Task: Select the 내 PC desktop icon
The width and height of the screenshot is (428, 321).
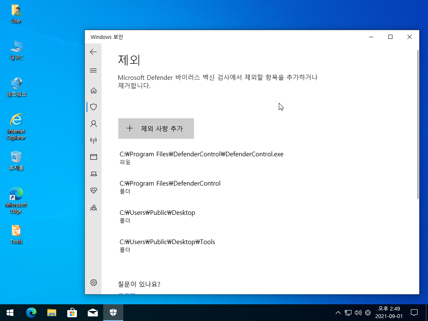Action: [x=16, y=51]
